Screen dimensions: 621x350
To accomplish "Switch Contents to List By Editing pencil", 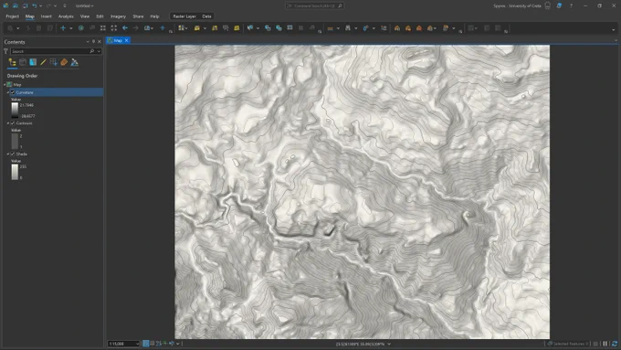I will (43, 62).
